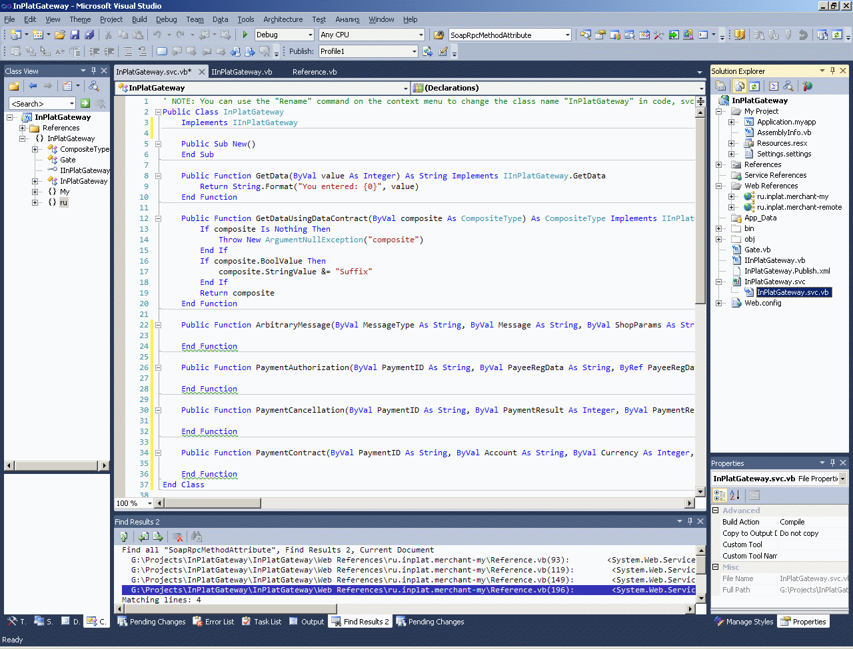Open the Error List tab
This screenshot has width=853, height=649.
pos(213,622)
